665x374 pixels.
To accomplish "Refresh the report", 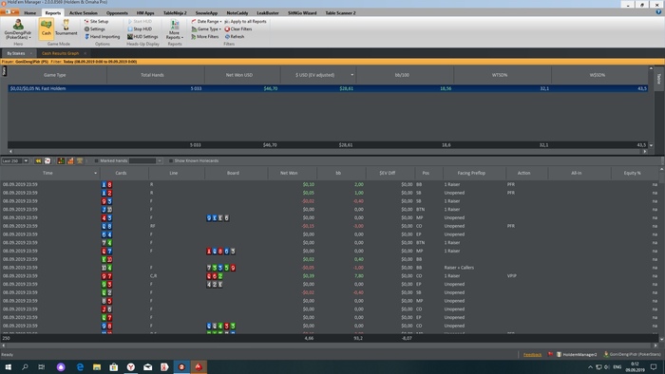I will 235,36.
